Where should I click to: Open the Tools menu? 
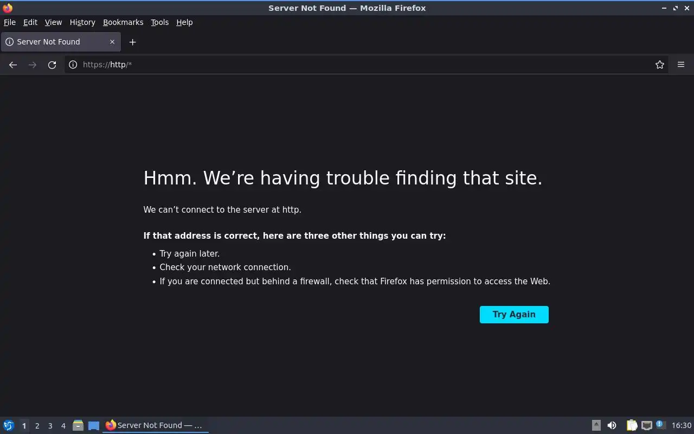point(160,22)
